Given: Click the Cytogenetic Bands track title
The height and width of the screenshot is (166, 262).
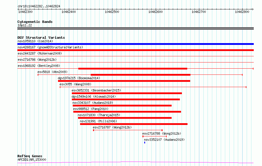Looking at the screenshot, I should [x=35, y=22].
